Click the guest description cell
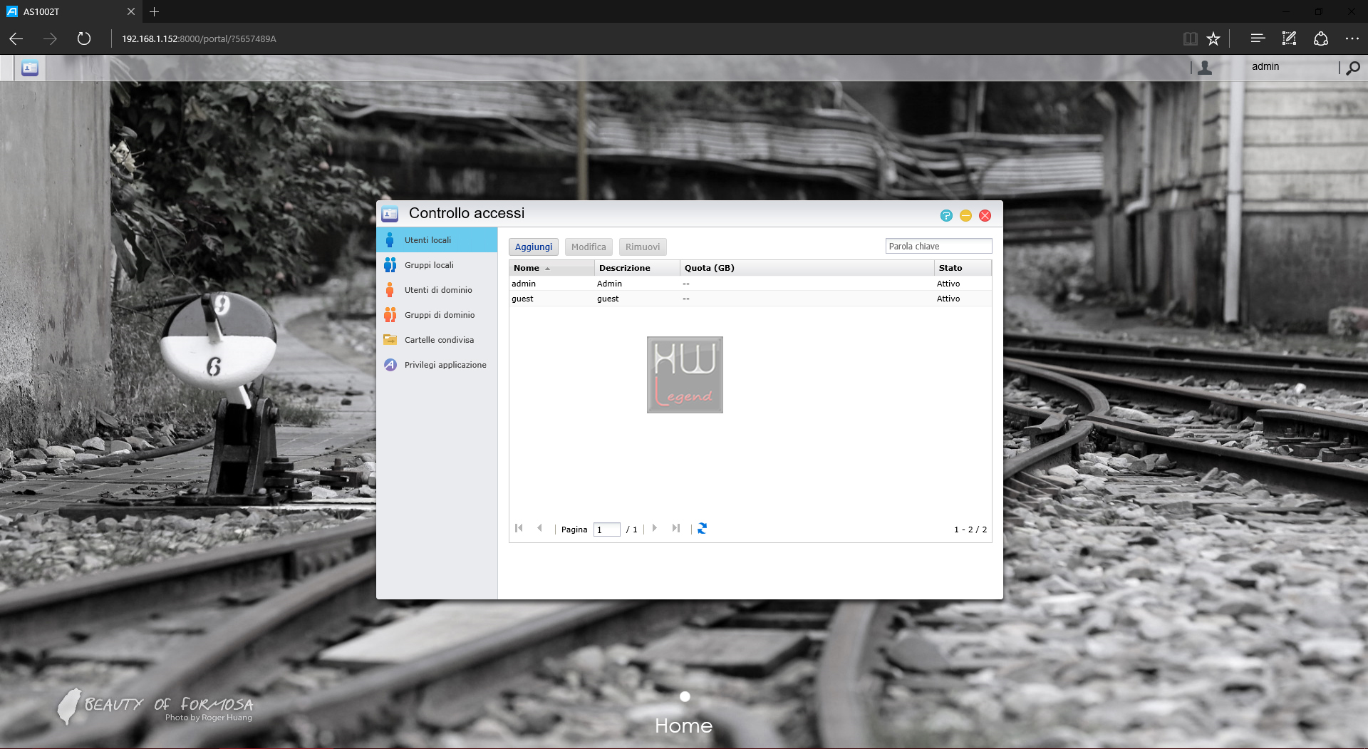 pos(608,299)
